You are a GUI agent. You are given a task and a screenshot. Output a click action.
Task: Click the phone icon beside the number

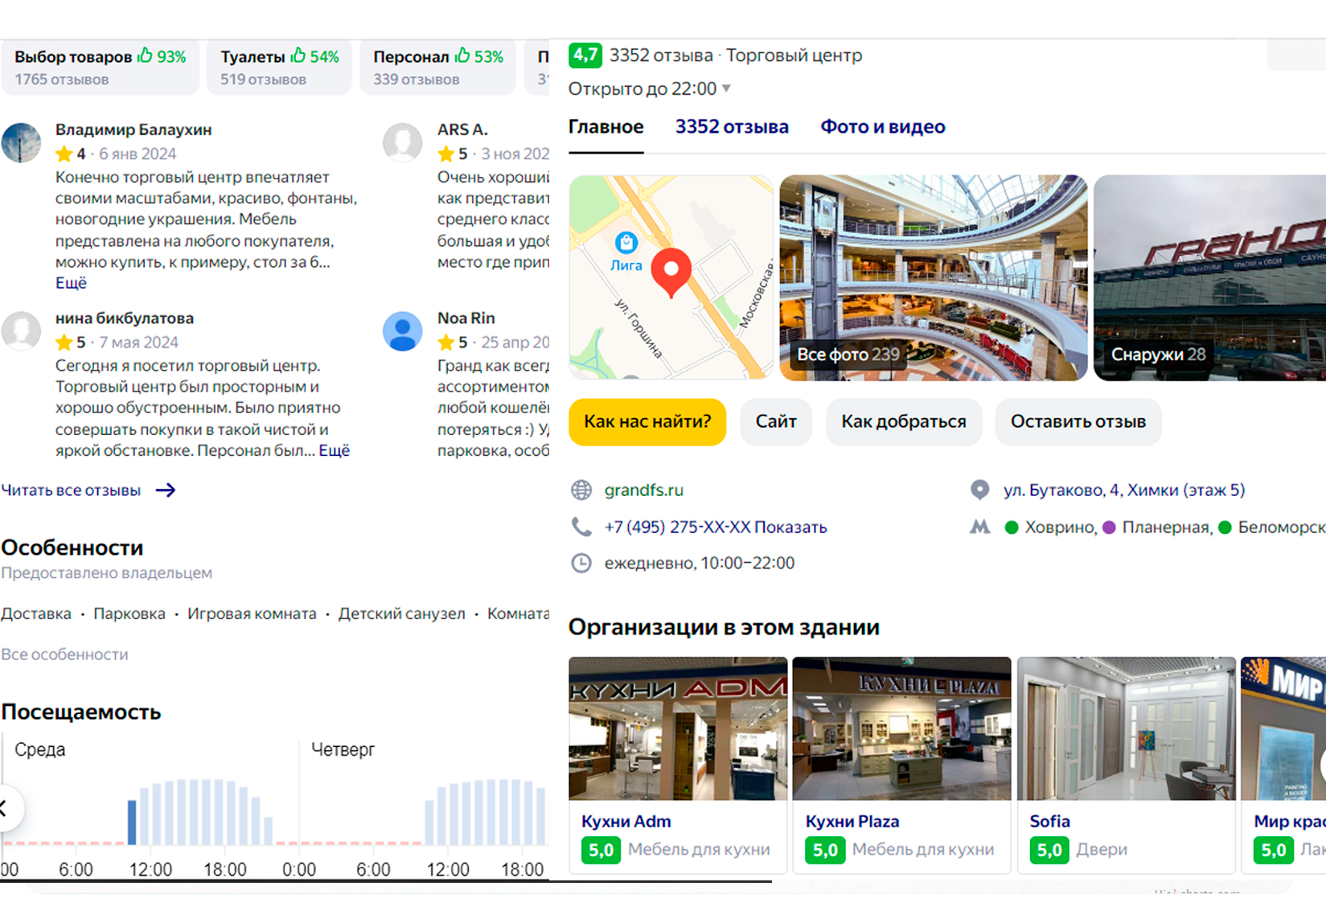pos(581,527)
